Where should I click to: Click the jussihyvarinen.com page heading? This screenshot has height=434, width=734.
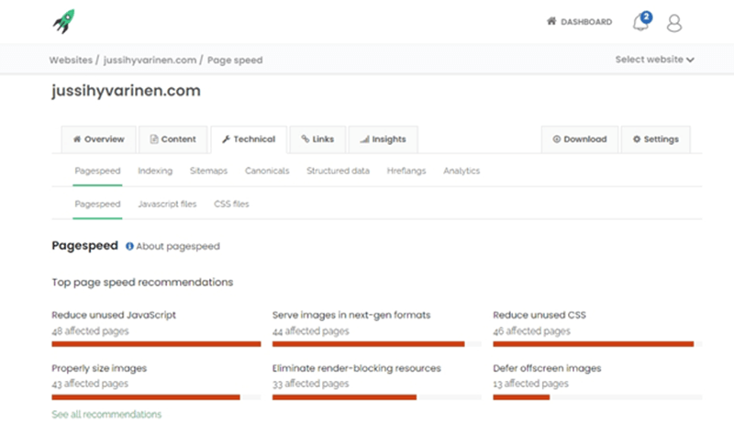click(x=126, y=90)
